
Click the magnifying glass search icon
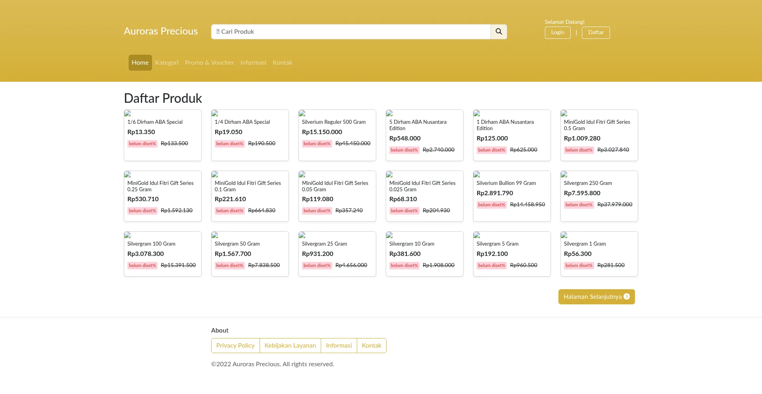498,32
